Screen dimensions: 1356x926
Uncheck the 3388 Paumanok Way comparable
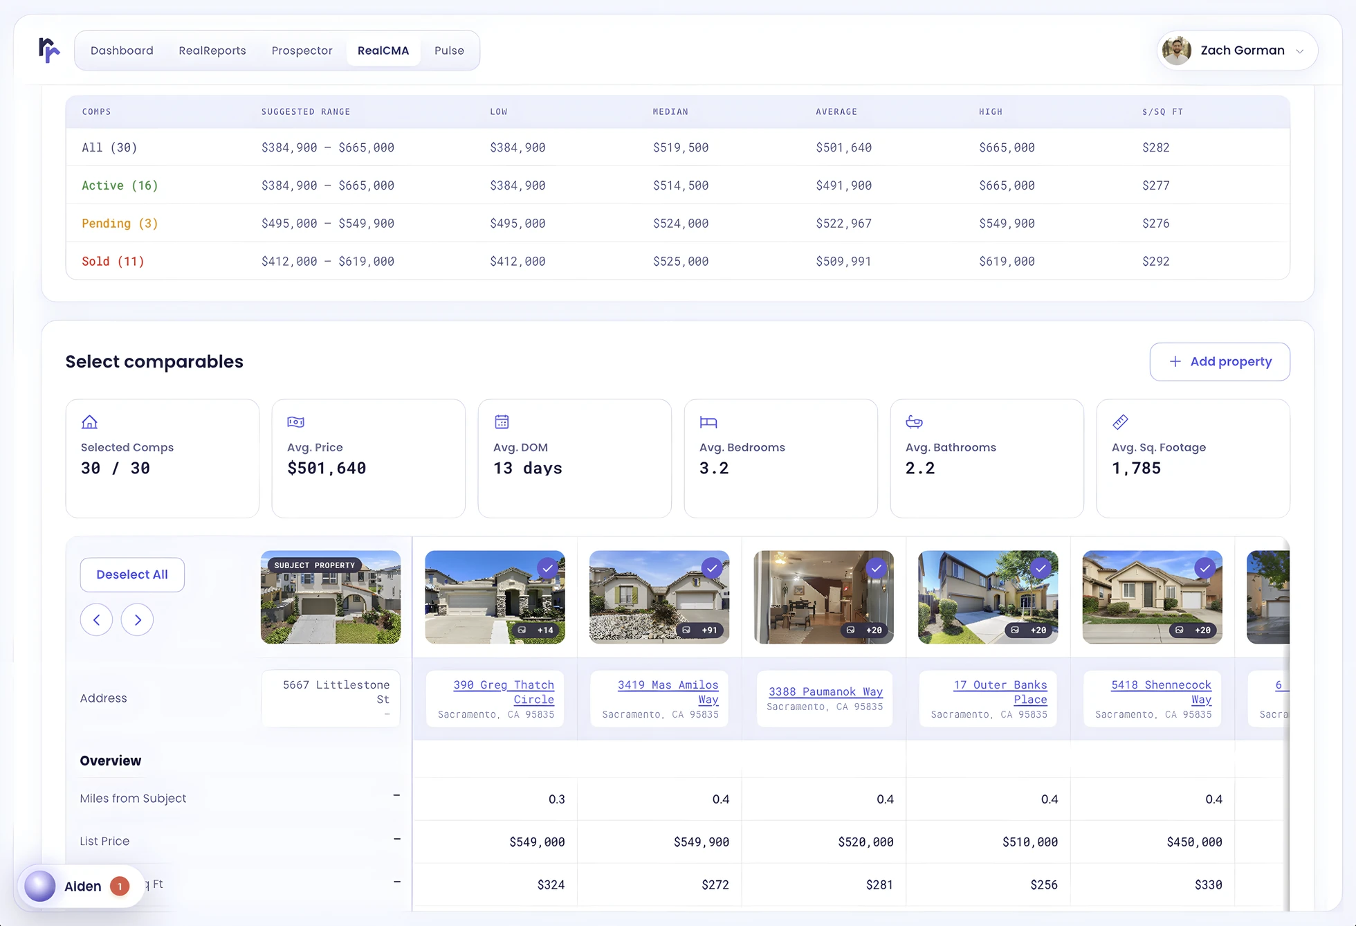click(x=877, y=568)
